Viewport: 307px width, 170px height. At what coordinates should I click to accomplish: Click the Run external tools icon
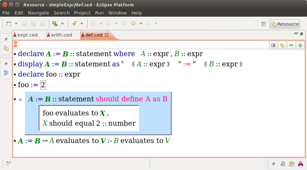click(55, 24)
